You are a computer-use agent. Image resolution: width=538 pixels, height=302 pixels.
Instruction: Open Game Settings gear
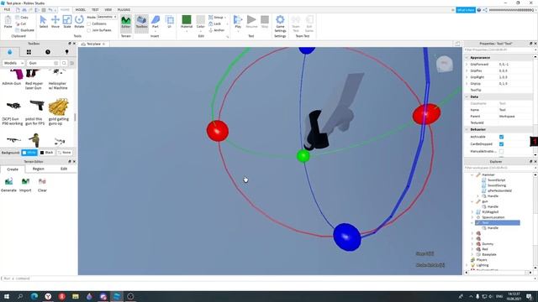(280, 23)
